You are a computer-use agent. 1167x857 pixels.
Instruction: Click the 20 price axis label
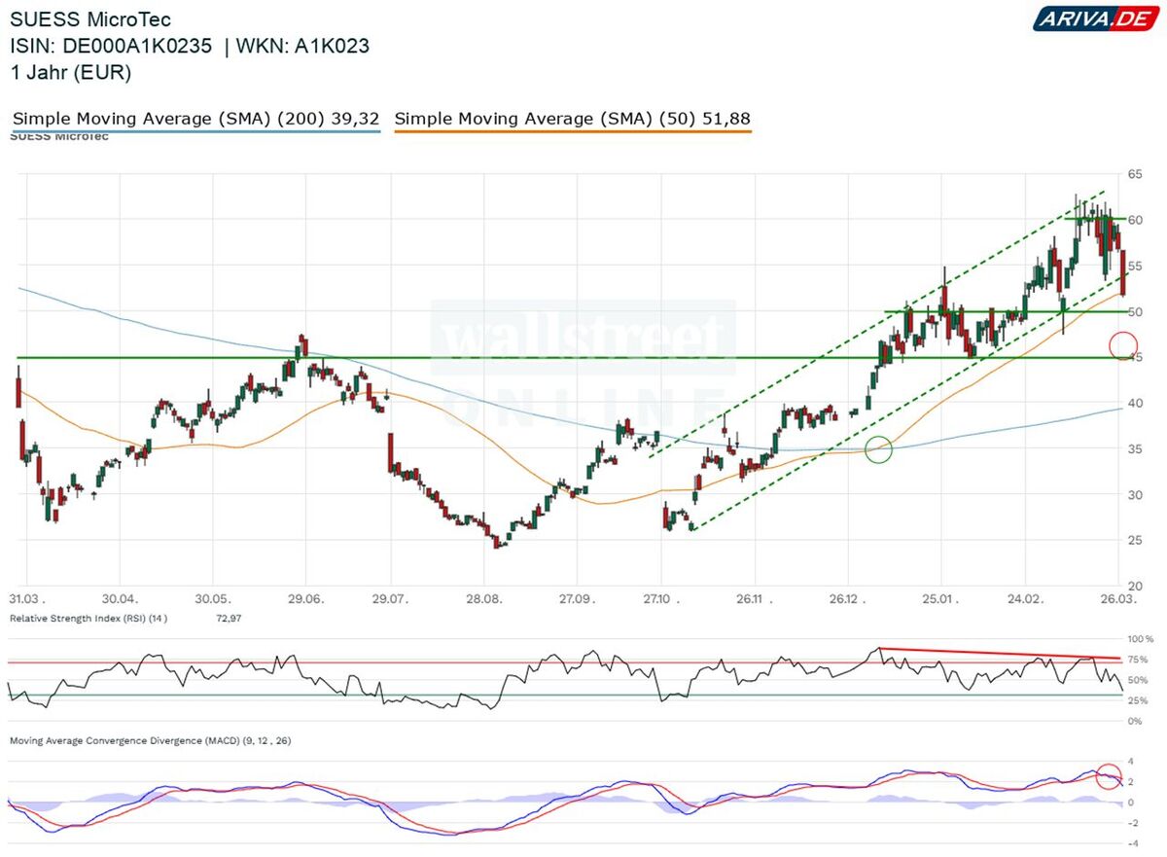1134,585
